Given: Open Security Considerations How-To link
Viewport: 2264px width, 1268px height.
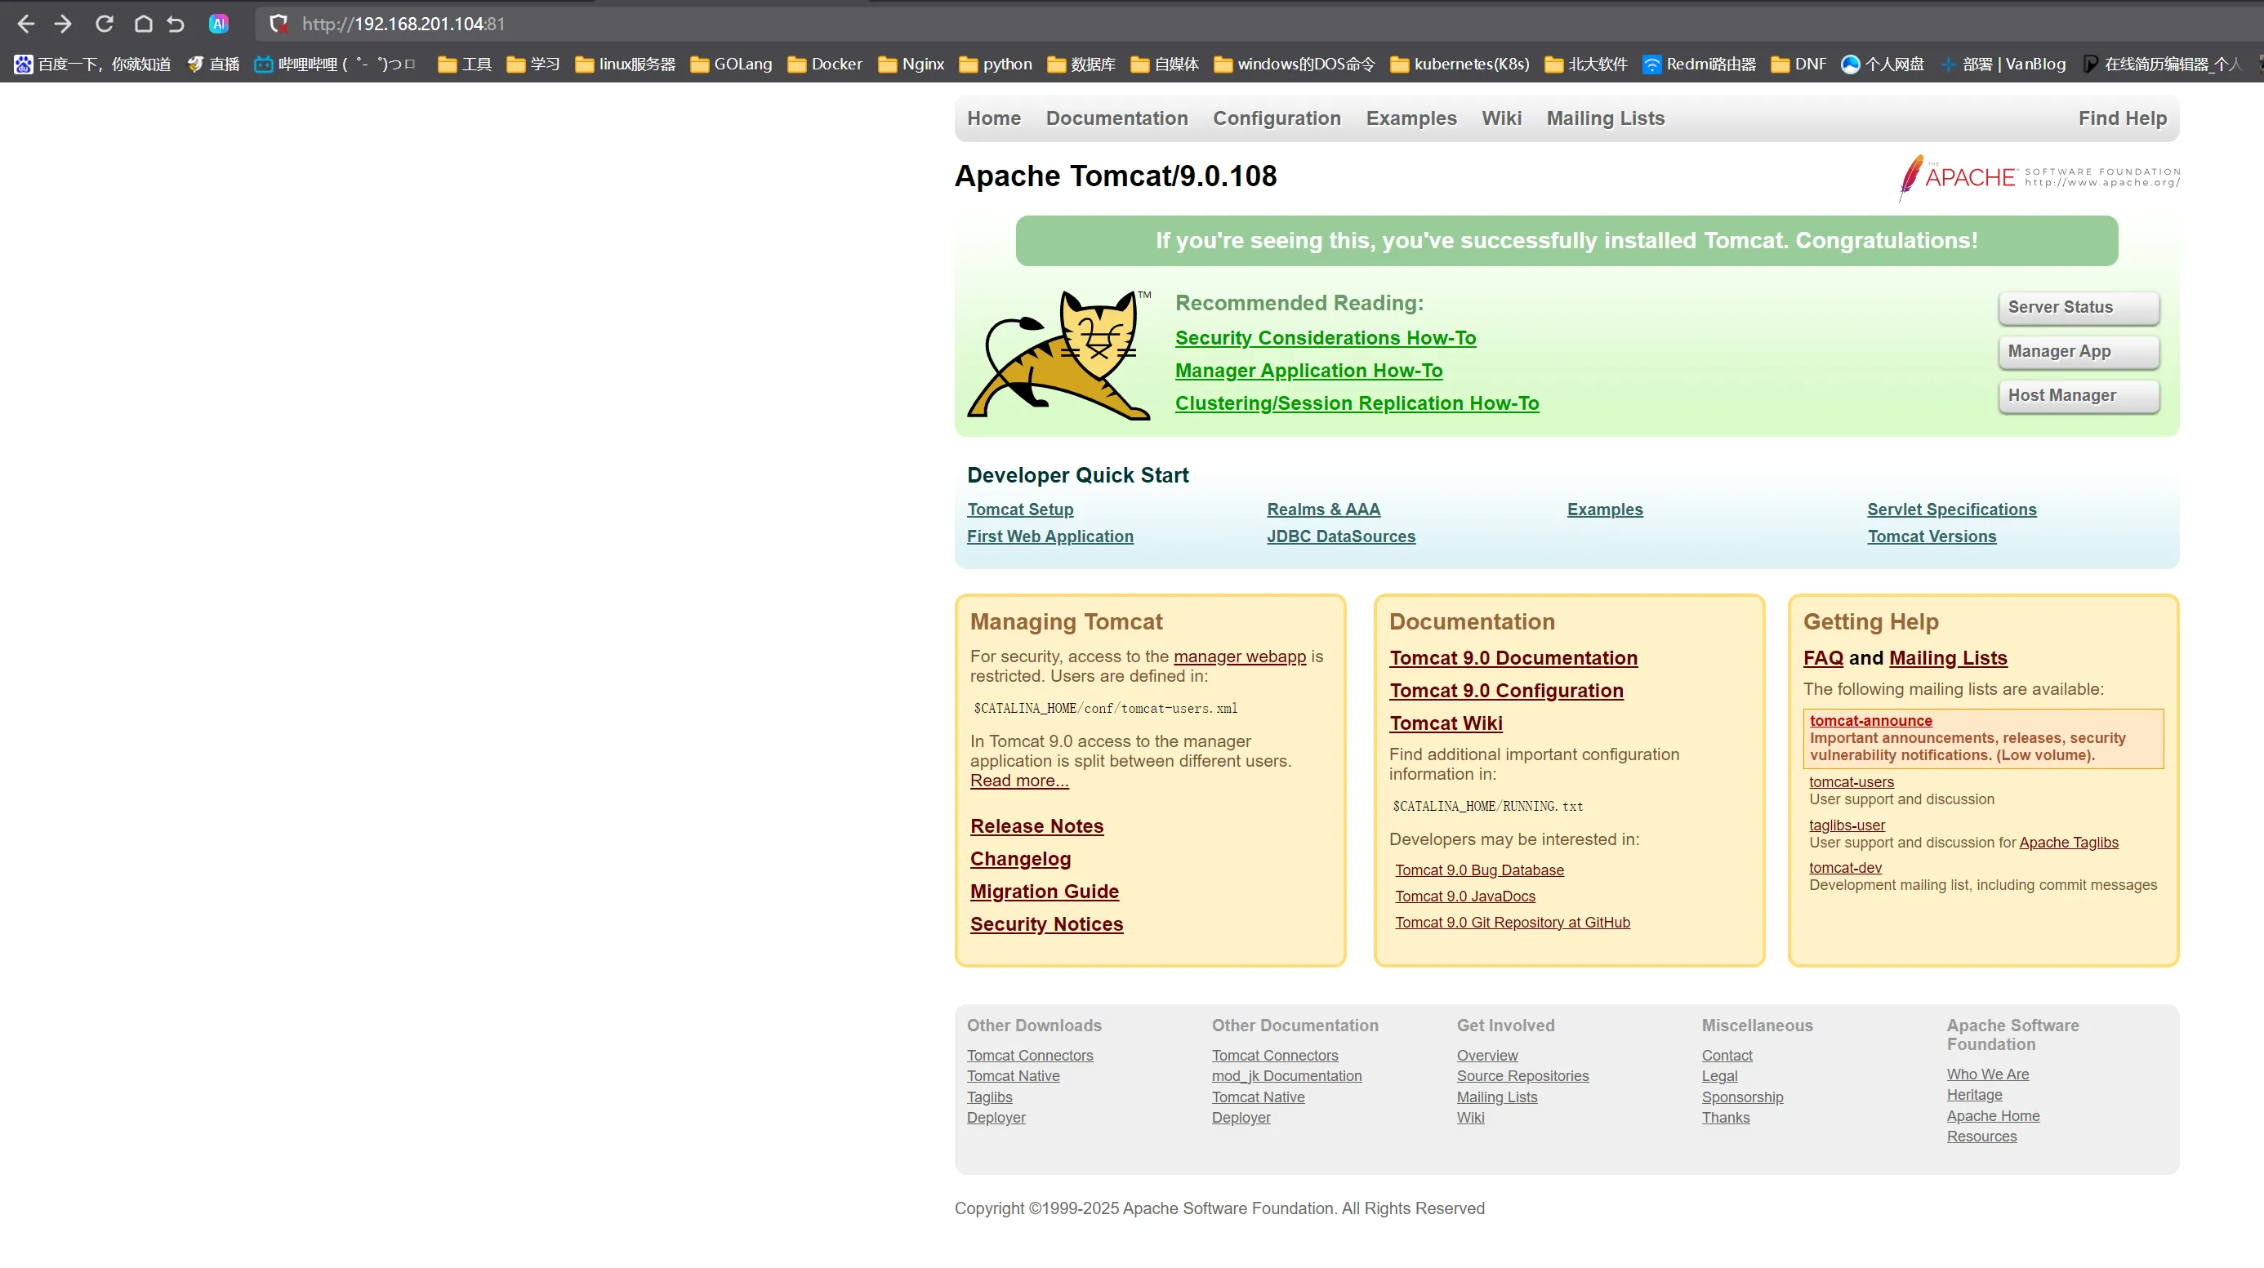Looking at the screenshot, I should pyautogui.click(x=1326, y=338).
